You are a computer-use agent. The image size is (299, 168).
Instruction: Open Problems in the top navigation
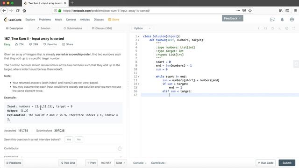coord(45,20)
